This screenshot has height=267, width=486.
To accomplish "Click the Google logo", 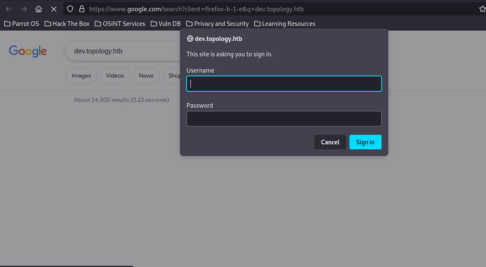I will (28, 51).
